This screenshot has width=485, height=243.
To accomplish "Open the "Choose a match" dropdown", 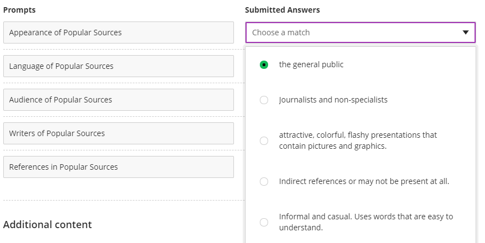I will [x=352, y=33].
